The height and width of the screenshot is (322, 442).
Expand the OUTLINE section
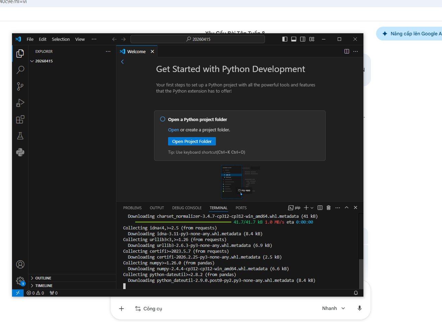pyautogui.click(x=43, y=278)
